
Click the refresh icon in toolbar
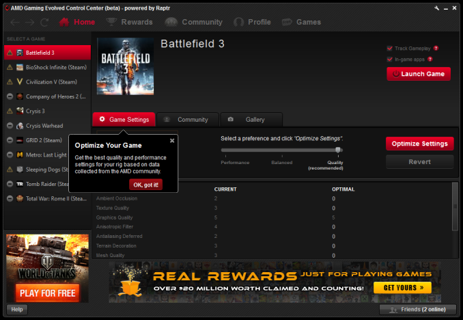[44, 22]
